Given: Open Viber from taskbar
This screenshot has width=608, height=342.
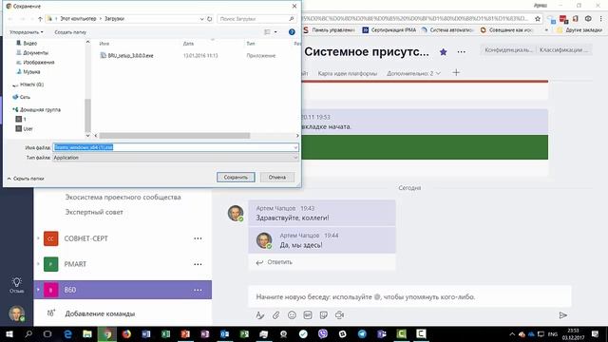Looking at the screenshot, I should [323, 333].
